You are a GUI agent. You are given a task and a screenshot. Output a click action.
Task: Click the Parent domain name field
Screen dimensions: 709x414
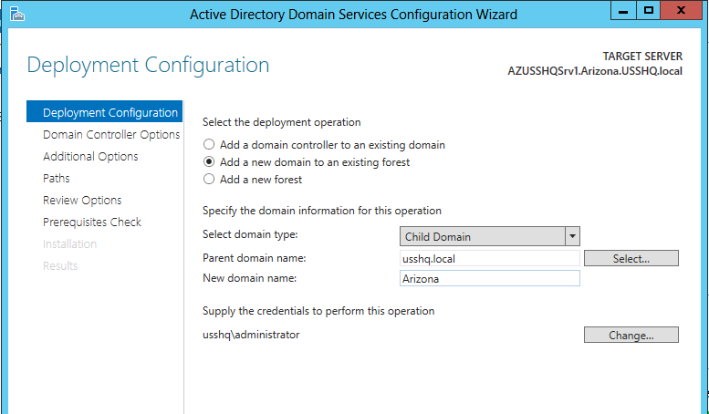(490, 259)
